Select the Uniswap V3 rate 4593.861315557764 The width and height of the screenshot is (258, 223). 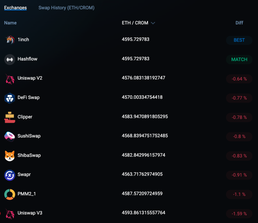click(x=143, y=213)
